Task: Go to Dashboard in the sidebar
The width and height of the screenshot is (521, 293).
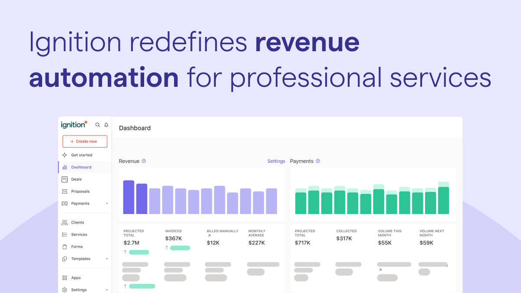Action: pos(81,167)
